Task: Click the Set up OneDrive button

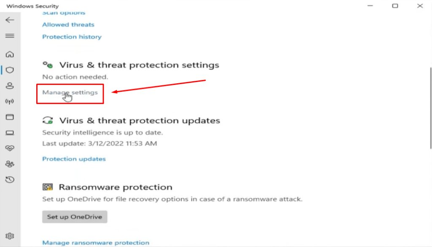Action: [x=75, y=217]
